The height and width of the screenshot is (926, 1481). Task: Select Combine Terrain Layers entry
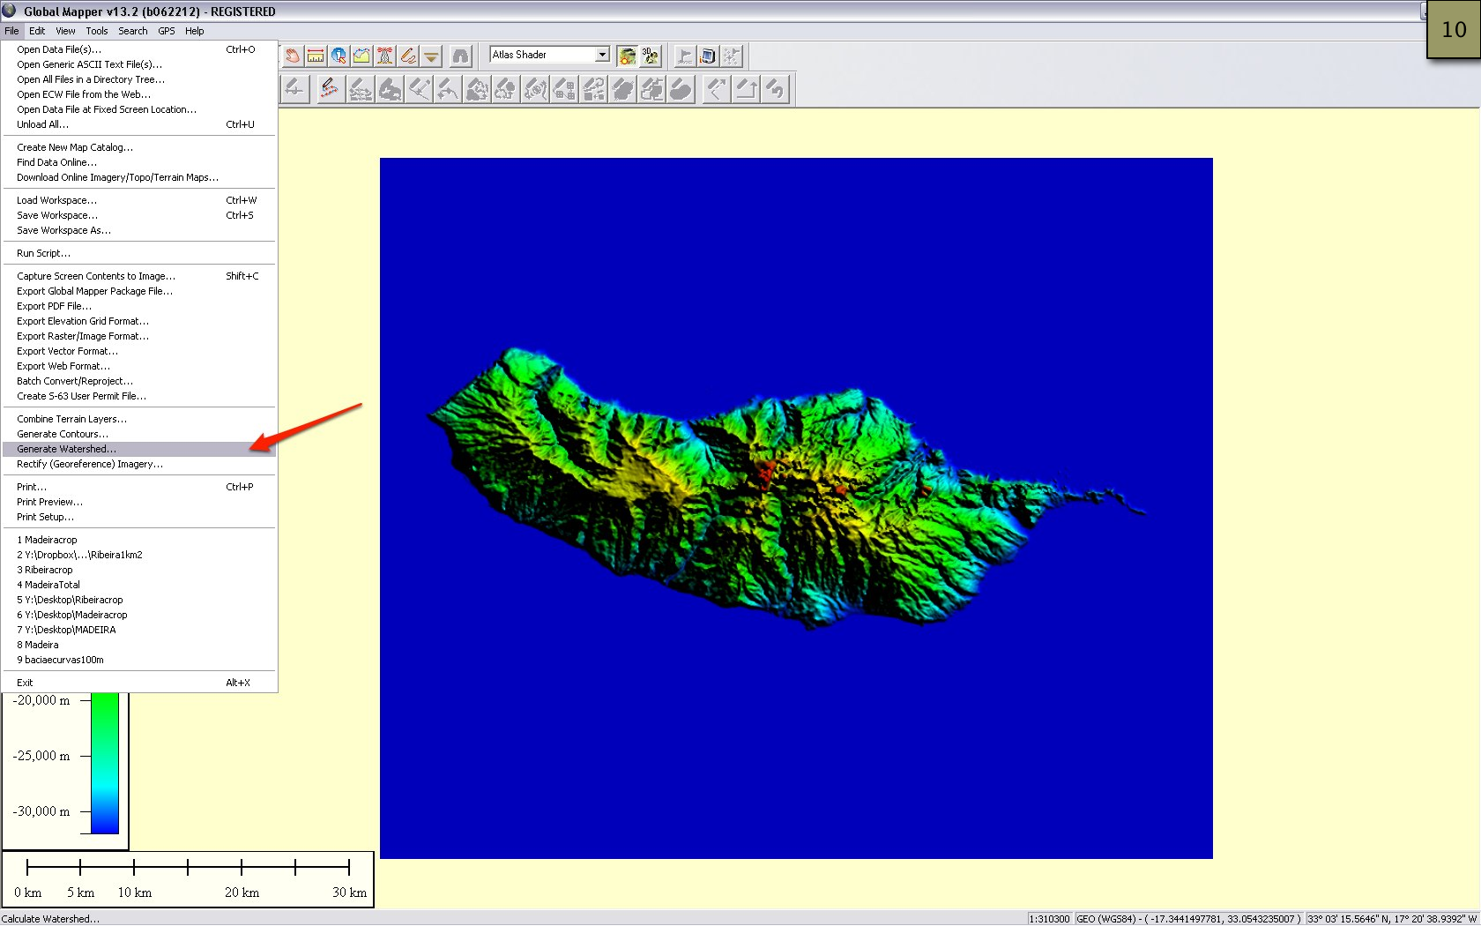[x=139, y=419]
